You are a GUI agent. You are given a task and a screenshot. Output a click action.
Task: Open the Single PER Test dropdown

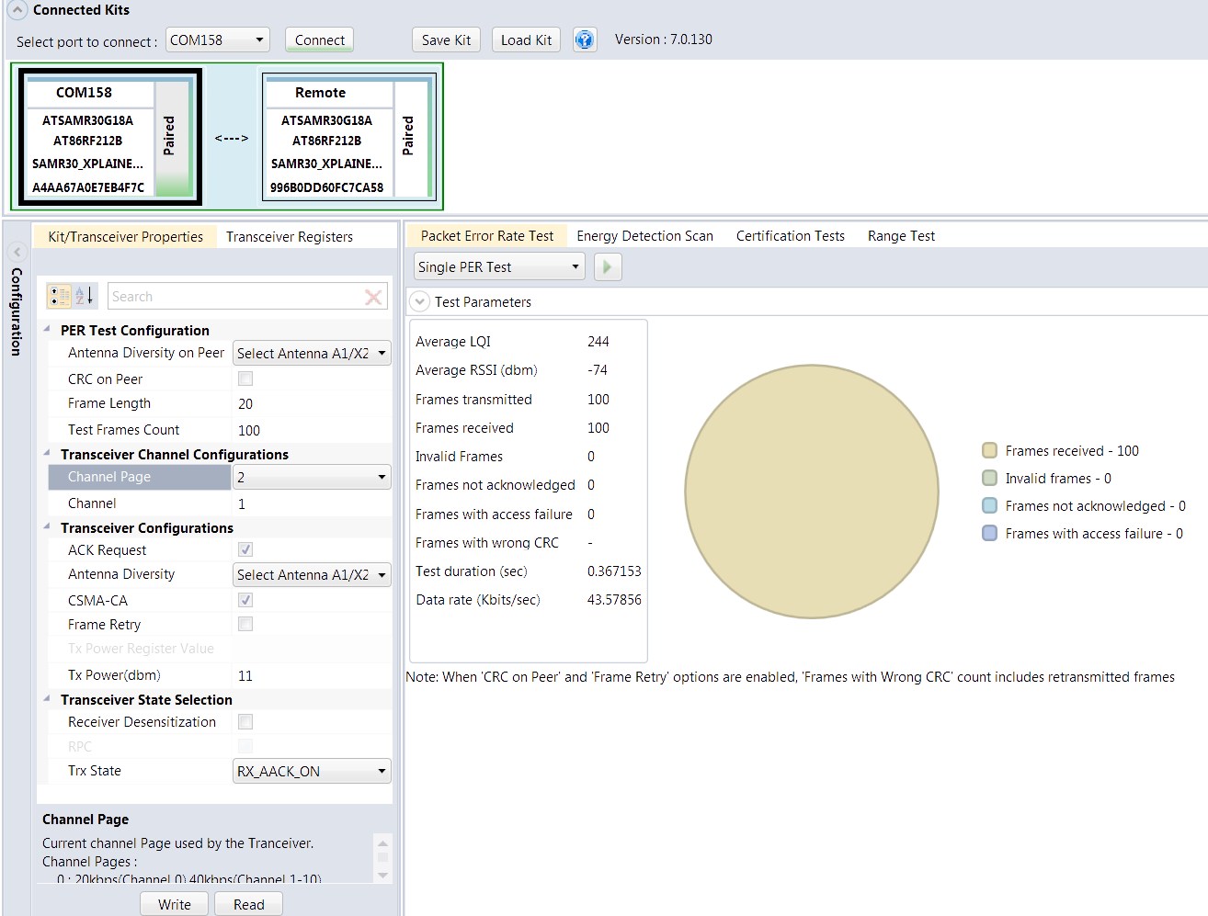click(499, 266)
